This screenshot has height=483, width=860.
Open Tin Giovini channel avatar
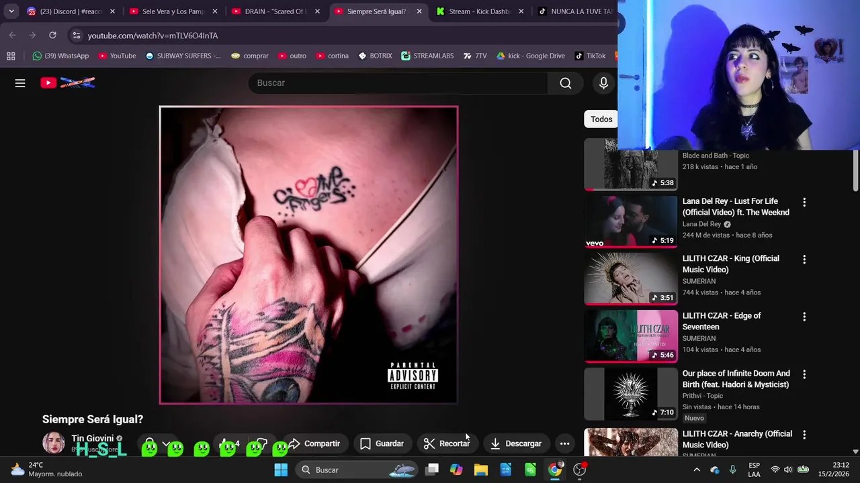tap(53, 443)
